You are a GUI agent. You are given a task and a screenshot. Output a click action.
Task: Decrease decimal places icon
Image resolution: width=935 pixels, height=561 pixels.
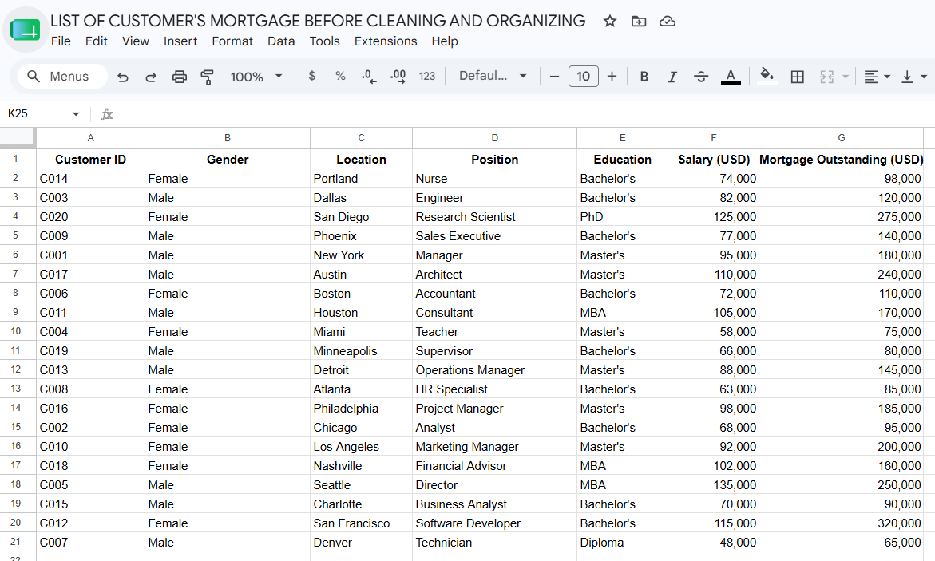[369, 77]
